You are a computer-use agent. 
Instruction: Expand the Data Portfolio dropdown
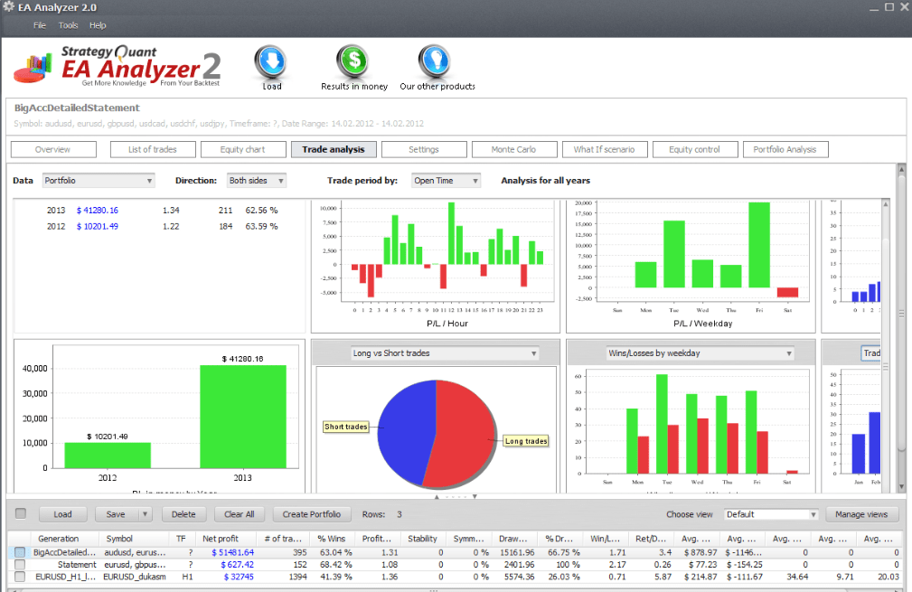coord(99,181)
